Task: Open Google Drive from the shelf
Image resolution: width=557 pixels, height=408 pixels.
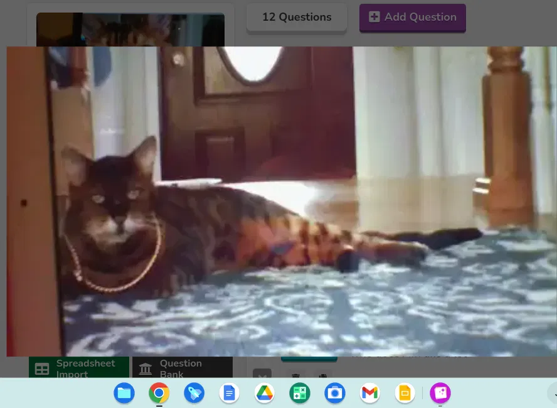Action: coord(264,393)
